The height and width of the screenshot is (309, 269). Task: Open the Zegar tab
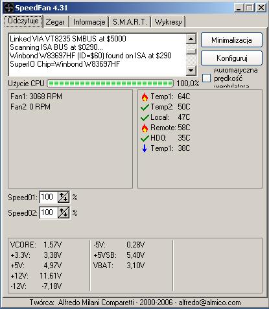tap(55, 22)
